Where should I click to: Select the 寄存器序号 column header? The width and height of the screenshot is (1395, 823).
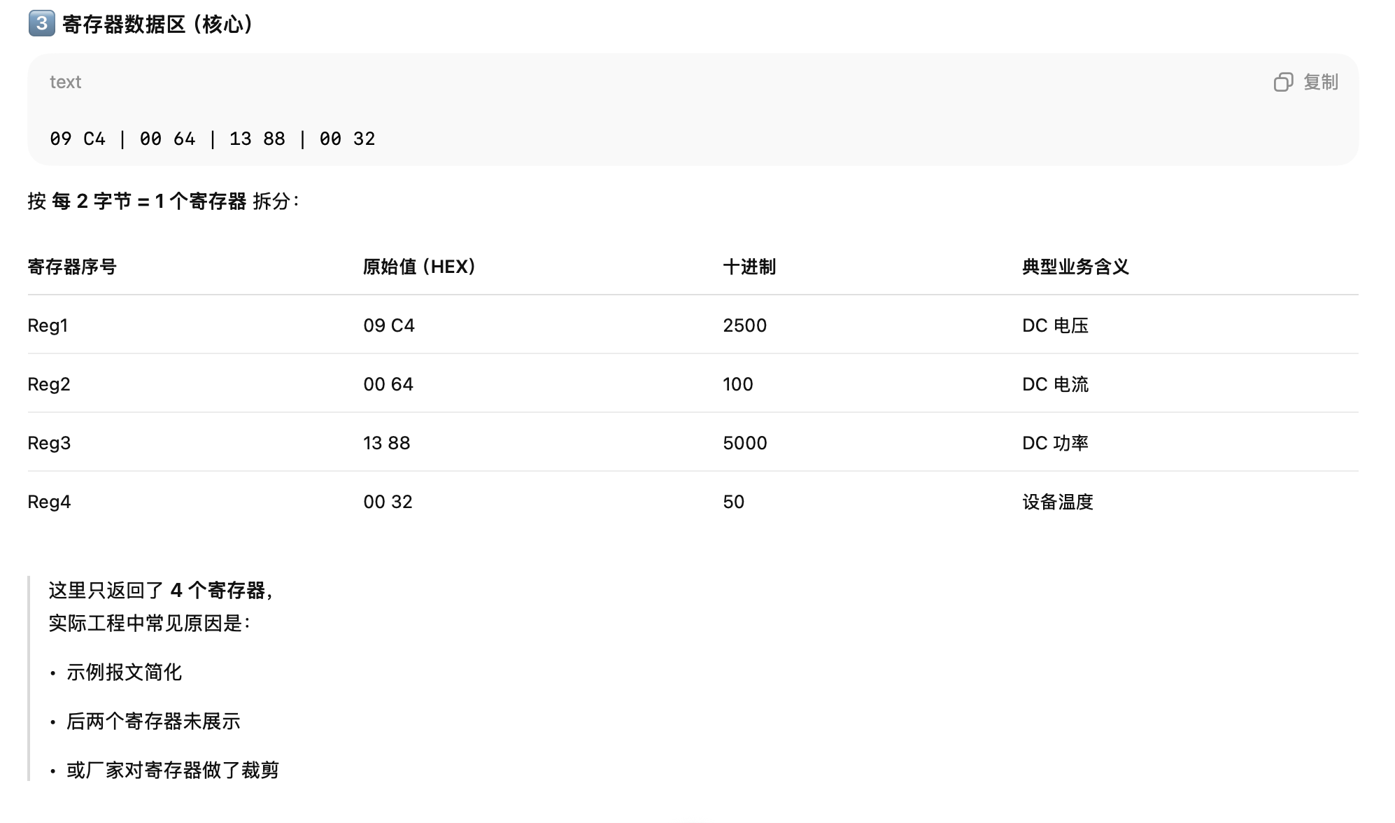tap(72, 267)
